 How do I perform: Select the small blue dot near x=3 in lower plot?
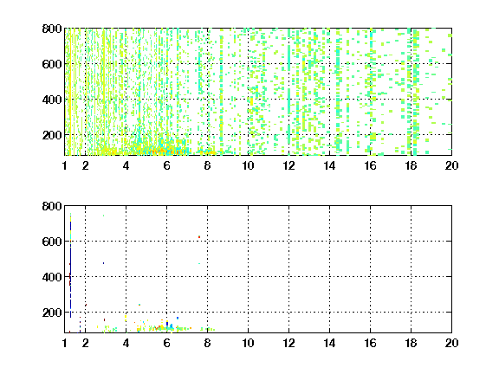[x=103, y=263]
